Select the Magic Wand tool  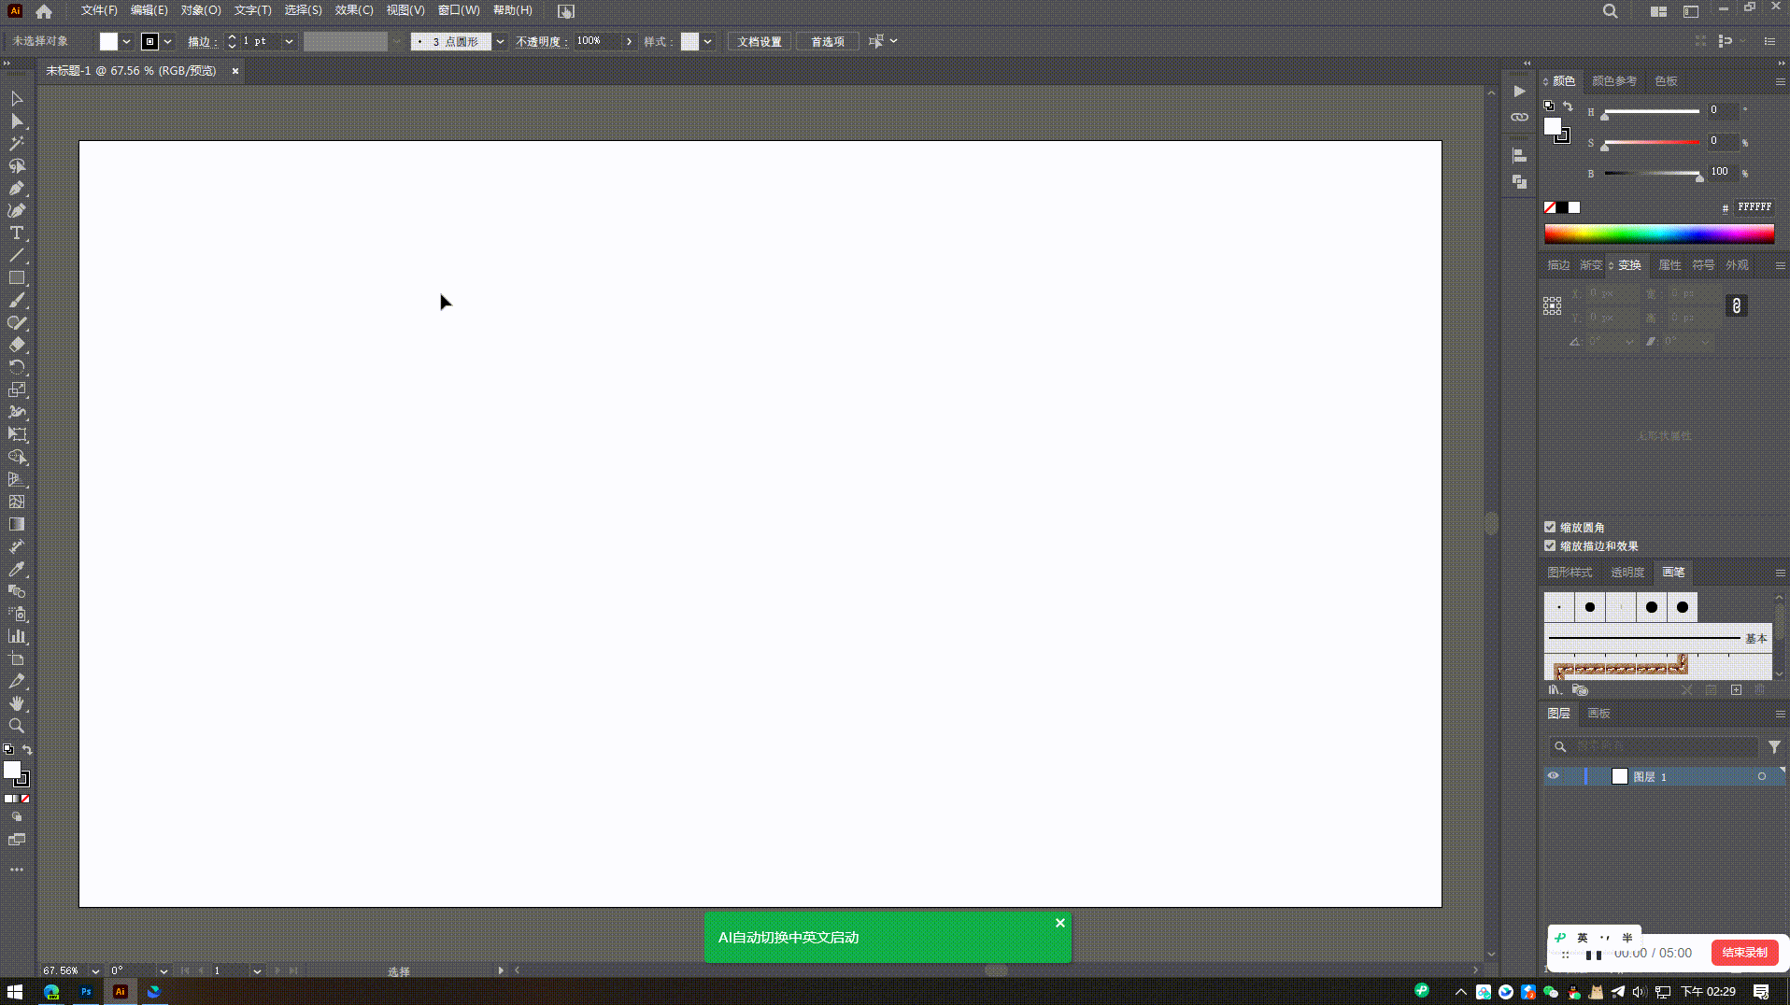(17, 144)
